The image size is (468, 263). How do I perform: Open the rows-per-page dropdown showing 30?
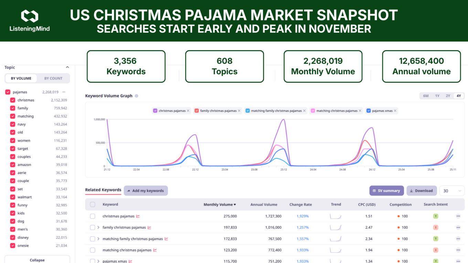(452, 191)
